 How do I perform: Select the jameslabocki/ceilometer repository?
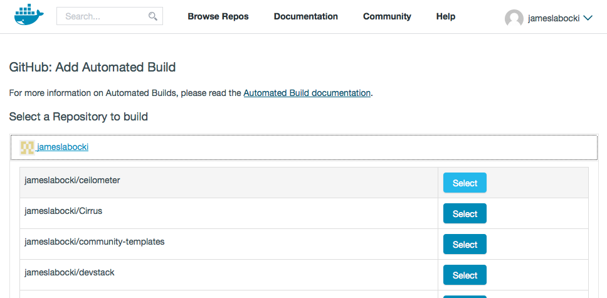[465, 183]
